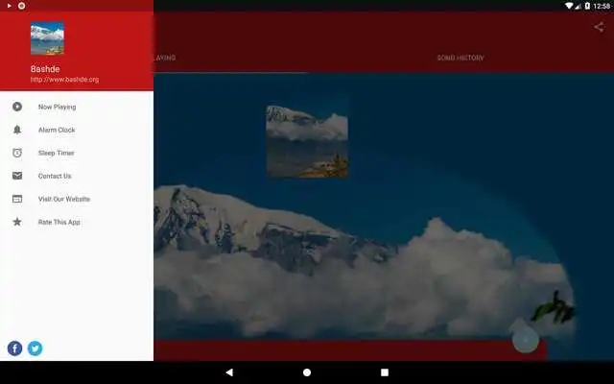This screenshot has height=384, width=614.
Task: Tap the album art thumbnail in player
Action: point(307,141)
